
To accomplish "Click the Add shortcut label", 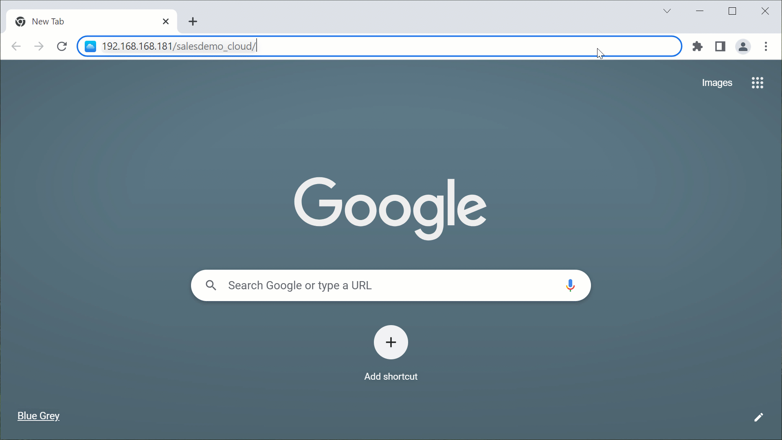I will [x=391, y=376].
